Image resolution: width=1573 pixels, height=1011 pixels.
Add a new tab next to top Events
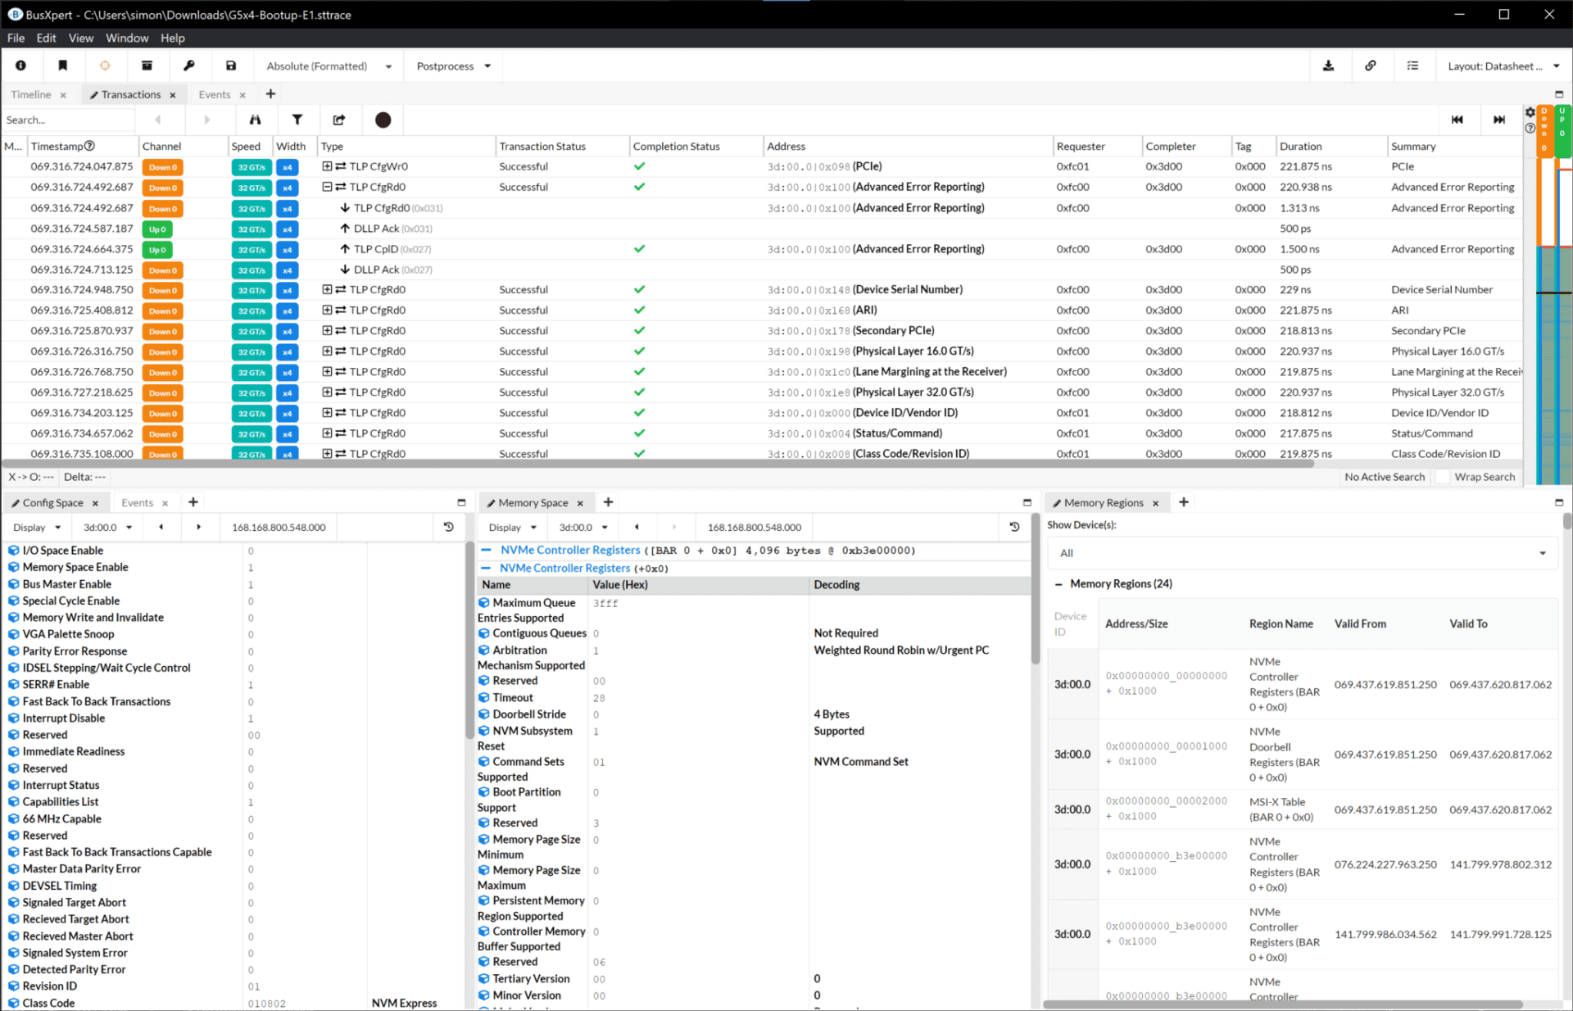point(270,94)
